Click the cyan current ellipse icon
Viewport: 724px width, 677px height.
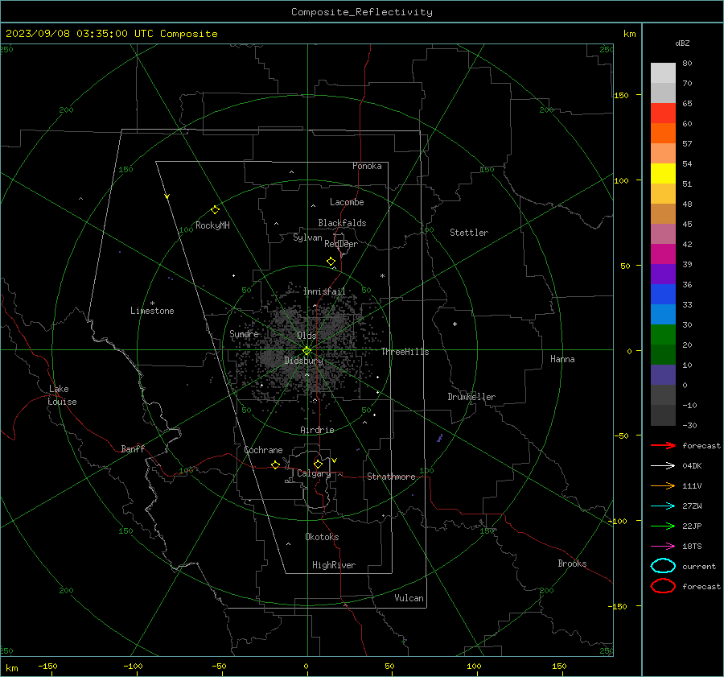[663, 566]
